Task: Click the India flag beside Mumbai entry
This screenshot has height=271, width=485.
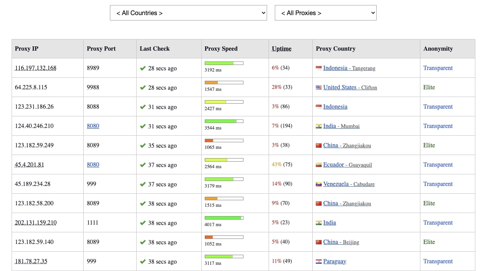Action: click(x=318, y=126)
